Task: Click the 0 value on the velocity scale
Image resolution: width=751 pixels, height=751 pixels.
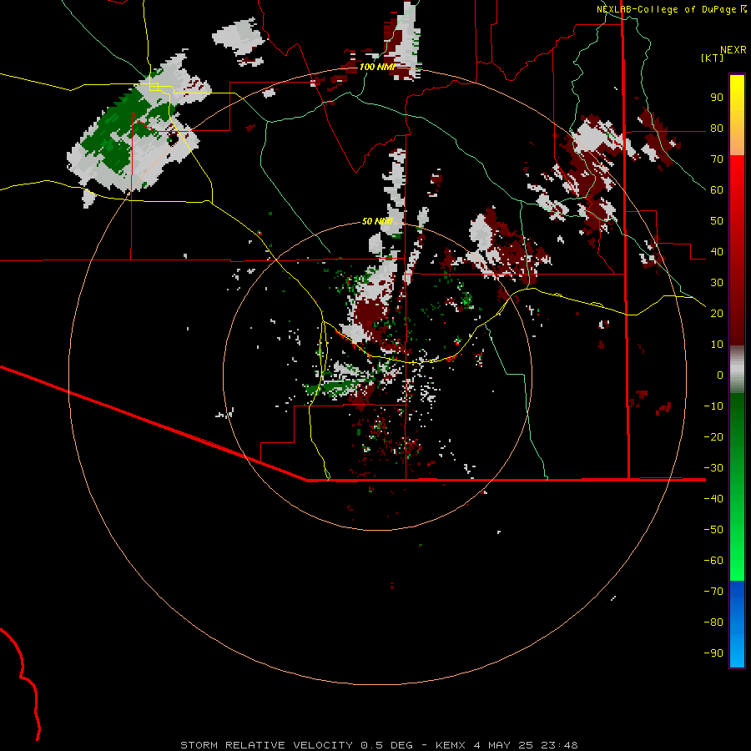Action: [720, 375]
